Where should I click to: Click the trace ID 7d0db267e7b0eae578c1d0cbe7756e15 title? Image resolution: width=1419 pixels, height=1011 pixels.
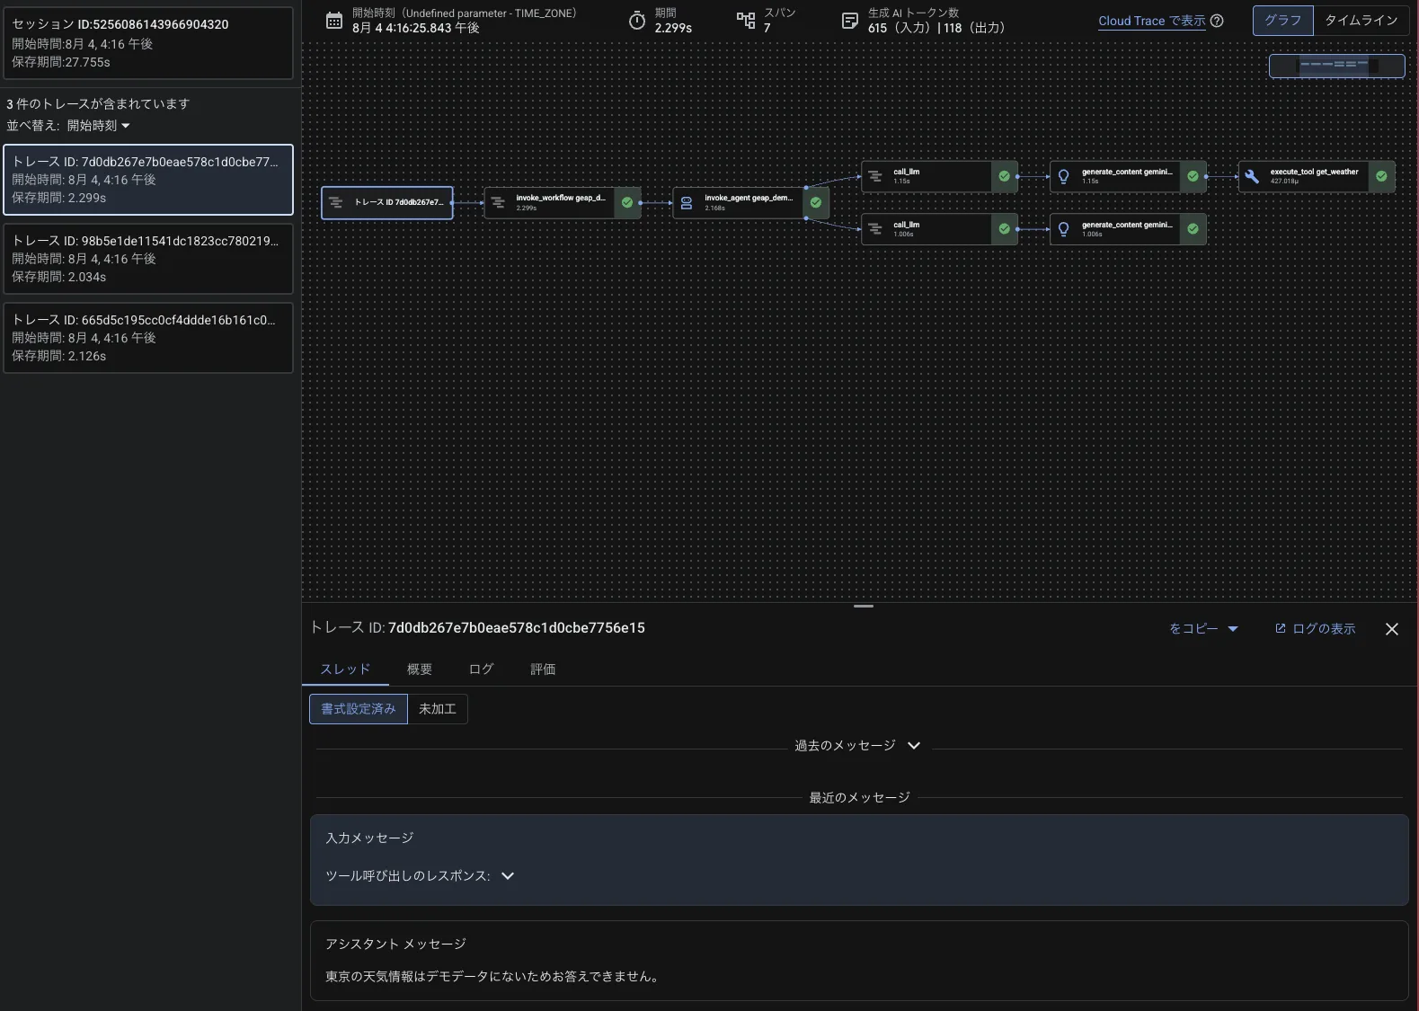516,628
